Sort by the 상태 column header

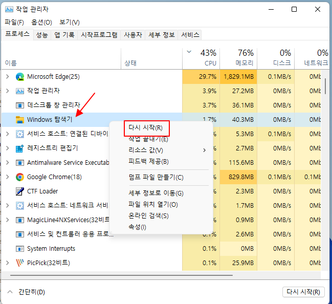[x=151, y=59]
